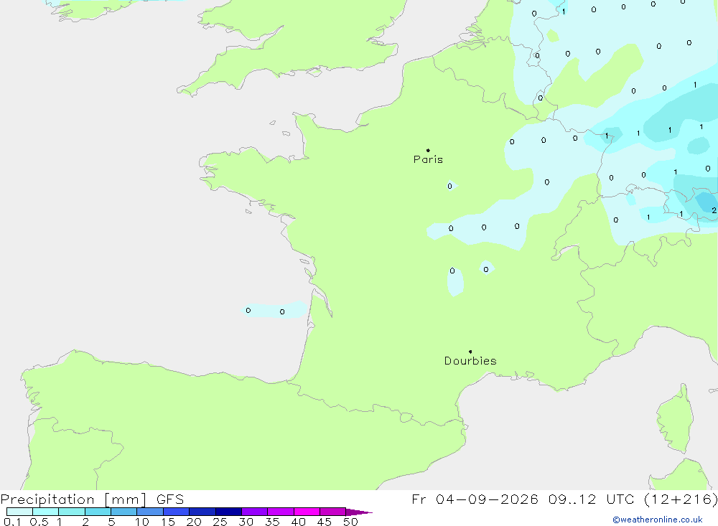The image size is (718, 526).
Task: Click the 2 mm precipitation value marker
Action: pos(714,210)
